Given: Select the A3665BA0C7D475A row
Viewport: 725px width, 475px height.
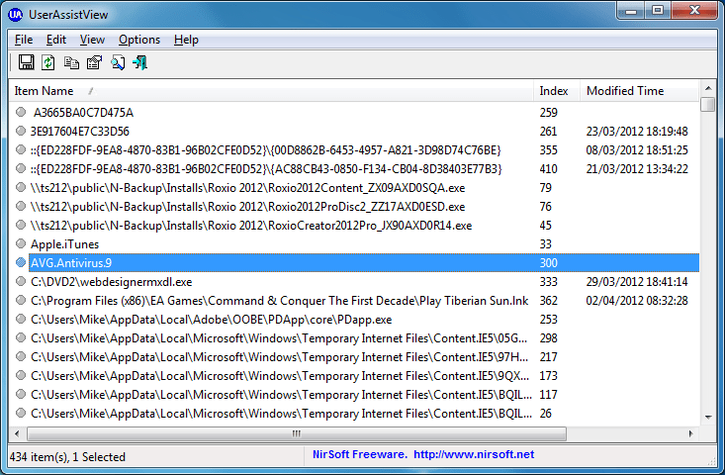Looking at the screenshot, I should tap(354, 113).
